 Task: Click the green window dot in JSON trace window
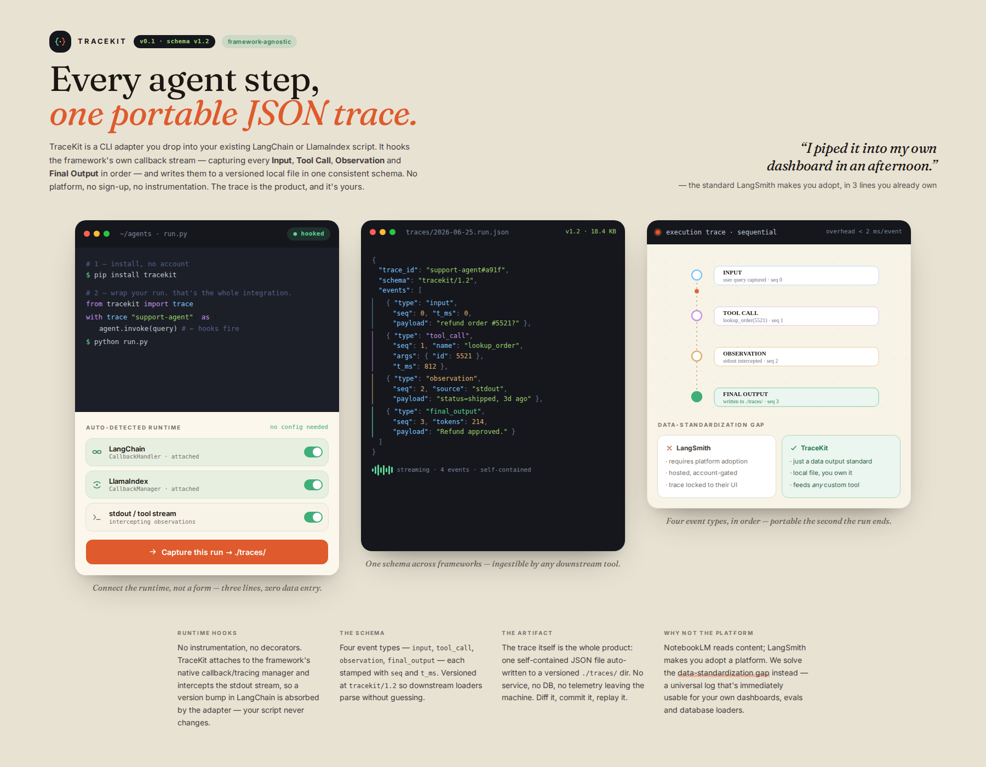[392, 232]
